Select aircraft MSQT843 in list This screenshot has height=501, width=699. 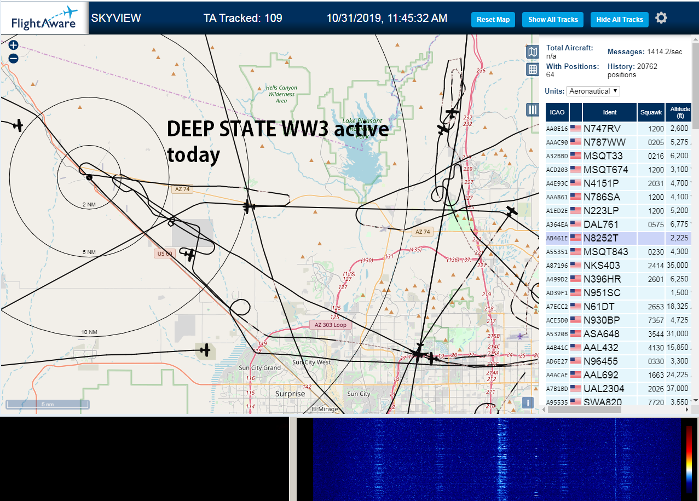click(x=619, y=251)
